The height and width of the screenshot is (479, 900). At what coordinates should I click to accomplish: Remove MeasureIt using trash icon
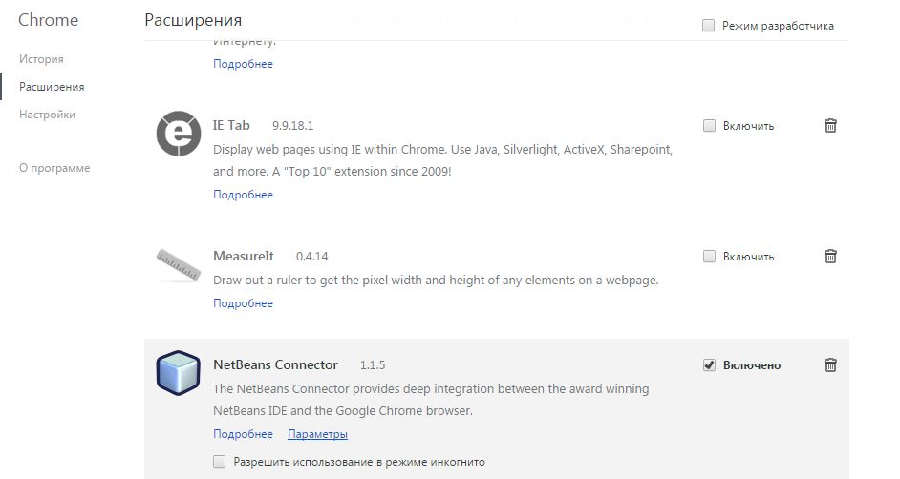[x=831, y=256]
